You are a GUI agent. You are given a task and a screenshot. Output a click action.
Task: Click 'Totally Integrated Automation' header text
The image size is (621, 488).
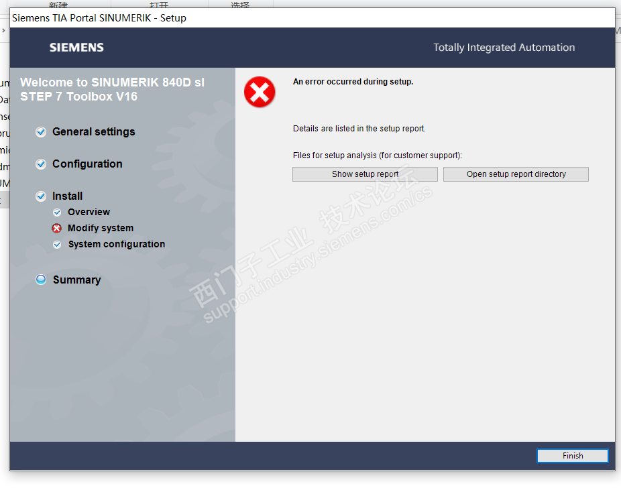[504, 48]
